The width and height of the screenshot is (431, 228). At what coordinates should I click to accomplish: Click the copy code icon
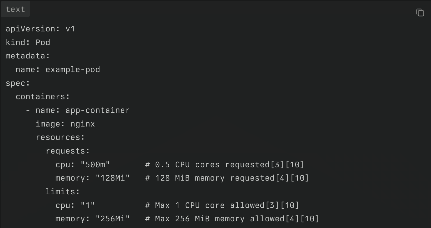click(x=420, y=13)
